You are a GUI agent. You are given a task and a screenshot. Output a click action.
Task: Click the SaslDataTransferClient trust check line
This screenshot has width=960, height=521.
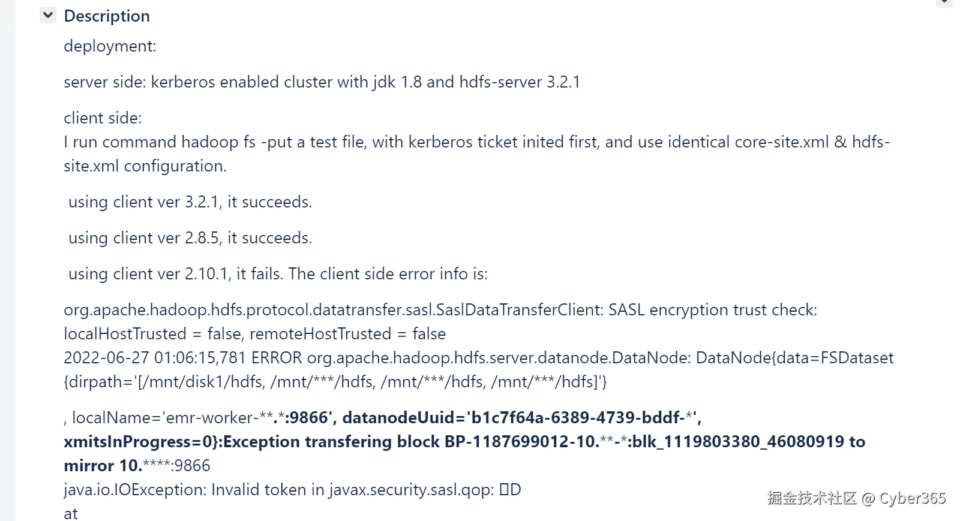click(440, 310)
